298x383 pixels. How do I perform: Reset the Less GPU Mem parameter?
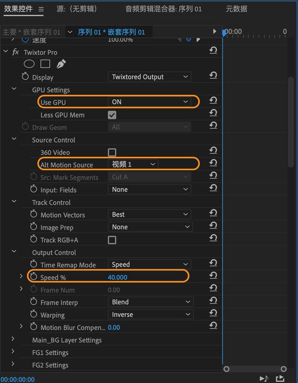point(213,113)
